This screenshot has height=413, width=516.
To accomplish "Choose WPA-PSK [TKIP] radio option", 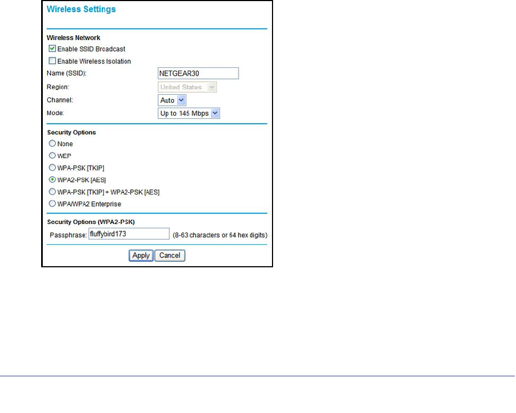I will (52, 168).
